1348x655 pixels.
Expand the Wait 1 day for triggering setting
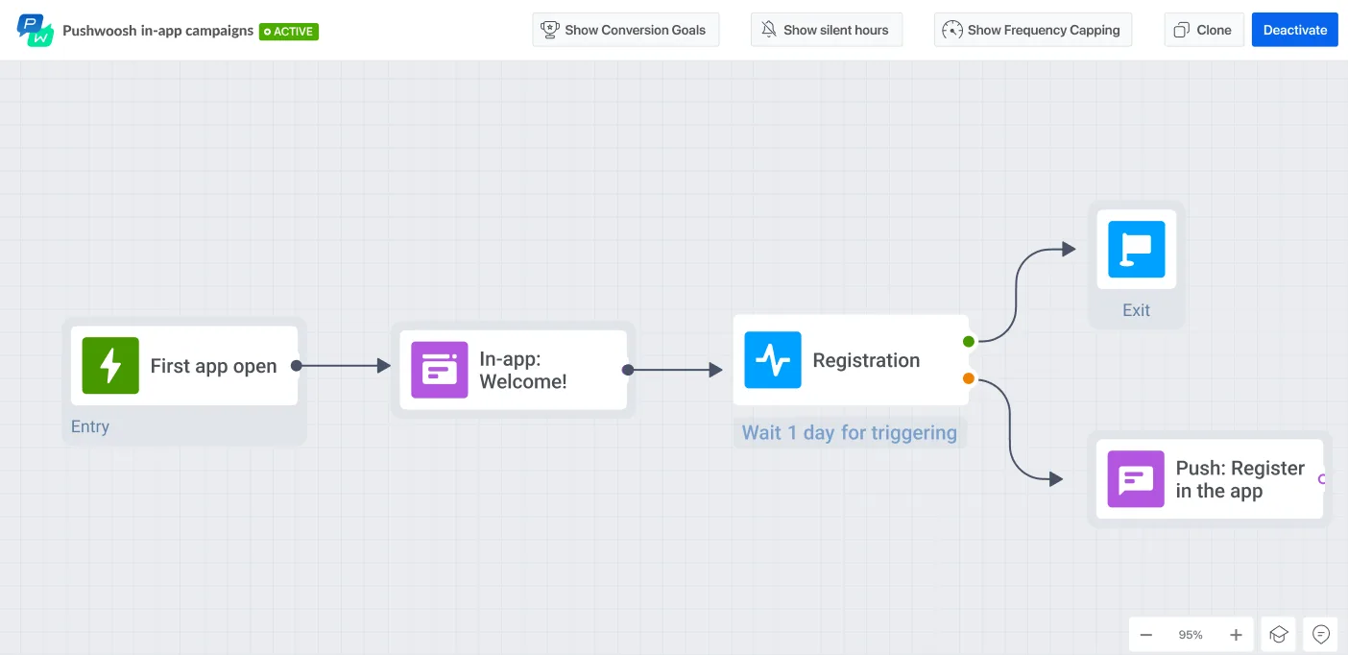pos(849,432)
